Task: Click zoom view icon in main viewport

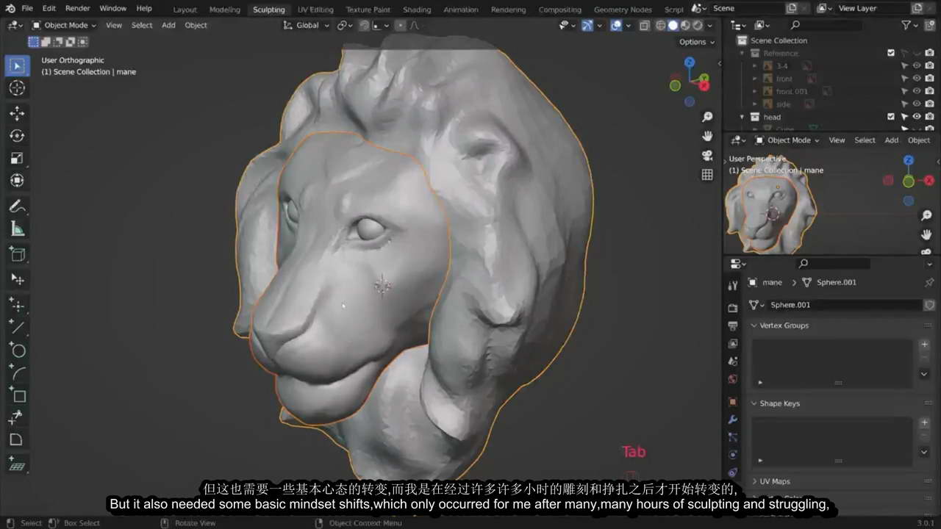Action: pyautogui.click(x=707, y=117)
